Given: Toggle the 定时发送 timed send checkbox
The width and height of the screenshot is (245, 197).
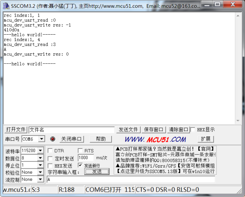Looking at the screenshot, I should [x=50, y=158].
